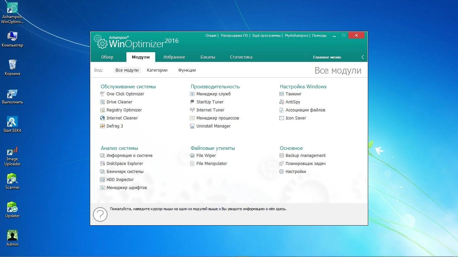This screenshot has width=458, height=257.
Task: Open the Start EEKit desktop shortcut
Action: (x=12, y=124)
